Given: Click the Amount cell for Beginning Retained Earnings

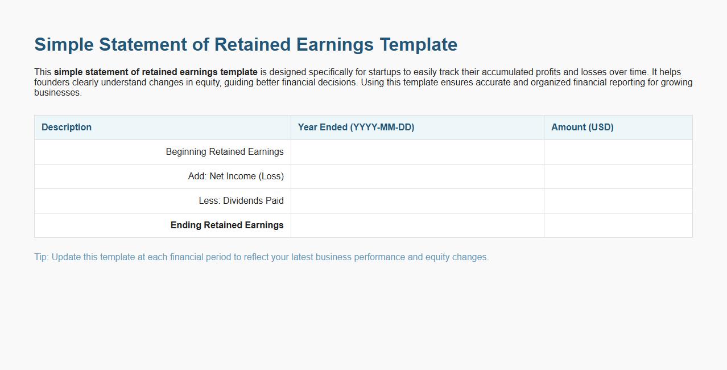Looking at the screenshot, I should [618, 151].
